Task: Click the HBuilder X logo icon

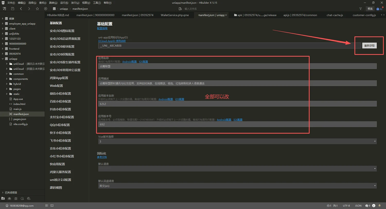Action: [x=3, y=3]
